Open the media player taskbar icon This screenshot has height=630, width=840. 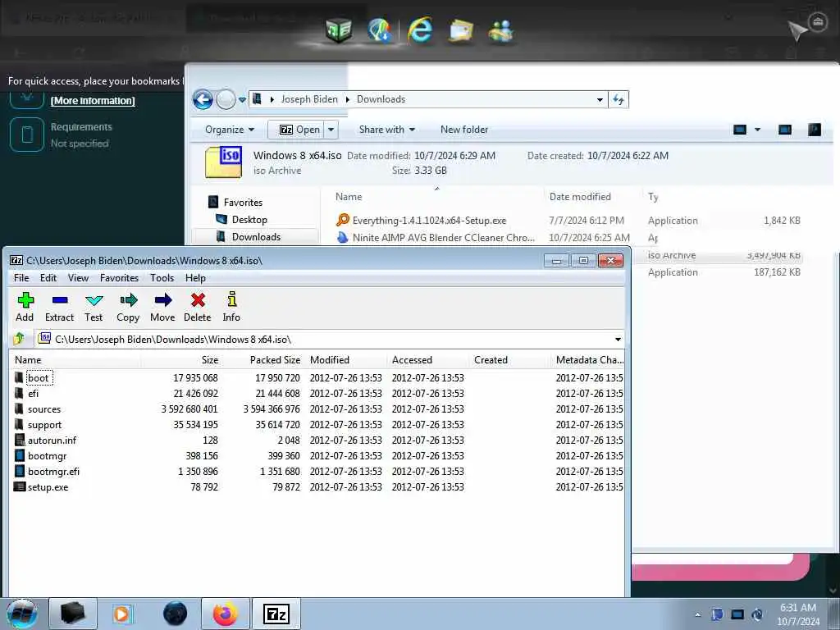pyautogui.click(x=122, y=614)
